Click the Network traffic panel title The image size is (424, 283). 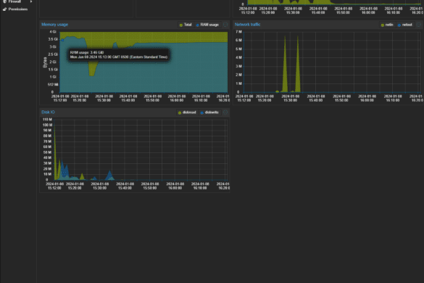click(x=247, y=25)
